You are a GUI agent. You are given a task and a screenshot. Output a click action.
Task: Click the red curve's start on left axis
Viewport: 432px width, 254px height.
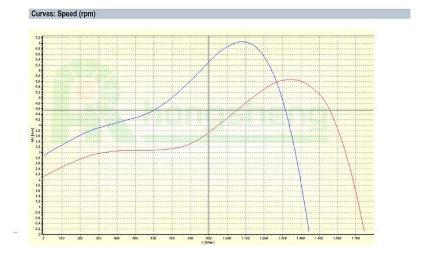(x=44, y=176)
